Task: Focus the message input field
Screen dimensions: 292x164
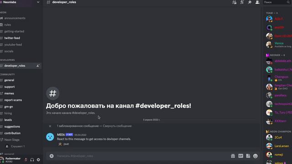Action: coord(141,156)
